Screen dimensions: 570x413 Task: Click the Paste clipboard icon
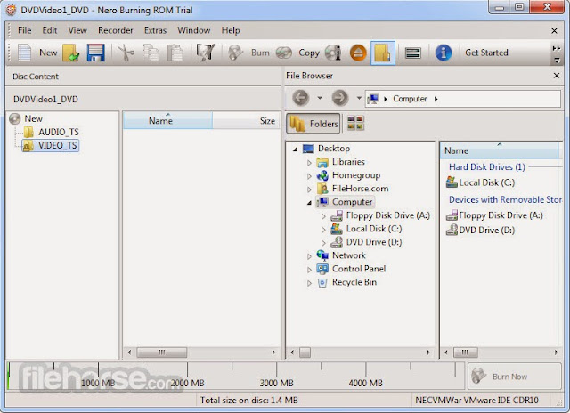[175, 53]
